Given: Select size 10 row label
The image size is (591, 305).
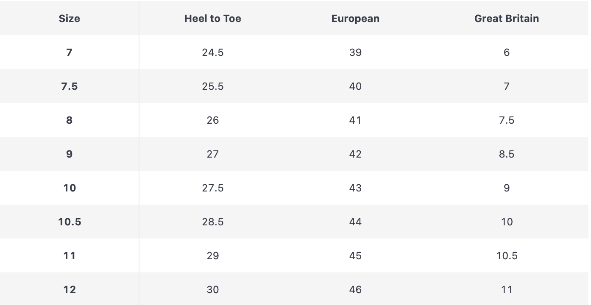Looking at the screenshot, I should click(69, 188).
